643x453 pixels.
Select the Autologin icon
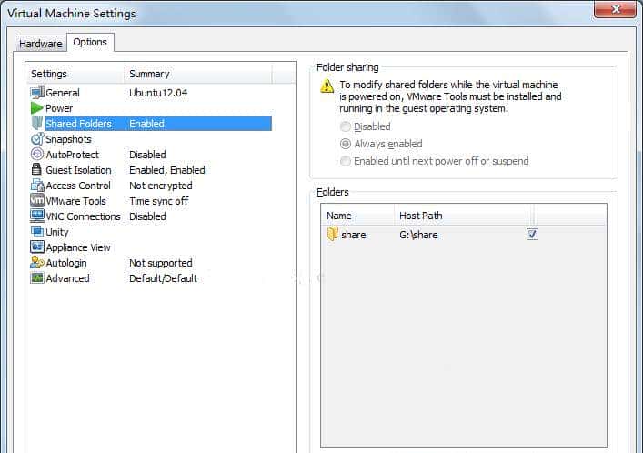[x=37, y=263]
